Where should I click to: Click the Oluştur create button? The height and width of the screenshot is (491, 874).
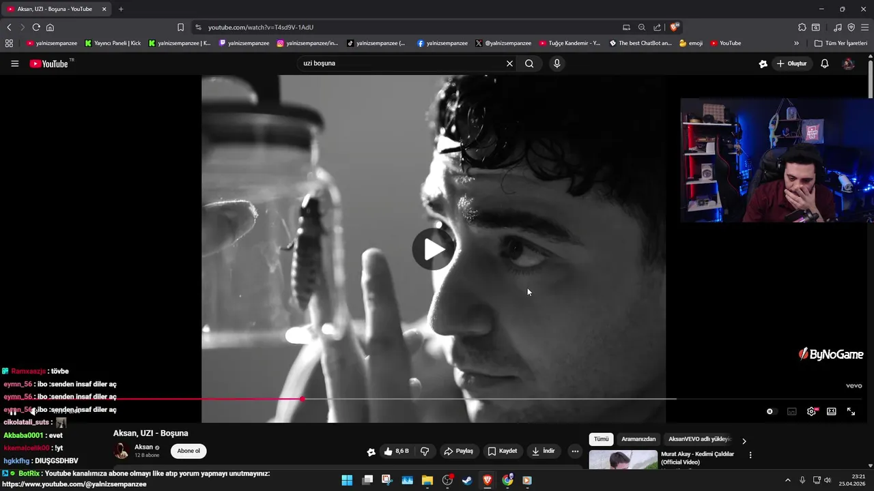791,63
